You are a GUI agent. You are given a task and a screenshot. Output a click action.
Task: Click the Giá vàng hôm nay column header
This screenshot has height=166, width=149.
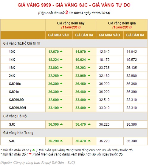[x=71, y=25]
